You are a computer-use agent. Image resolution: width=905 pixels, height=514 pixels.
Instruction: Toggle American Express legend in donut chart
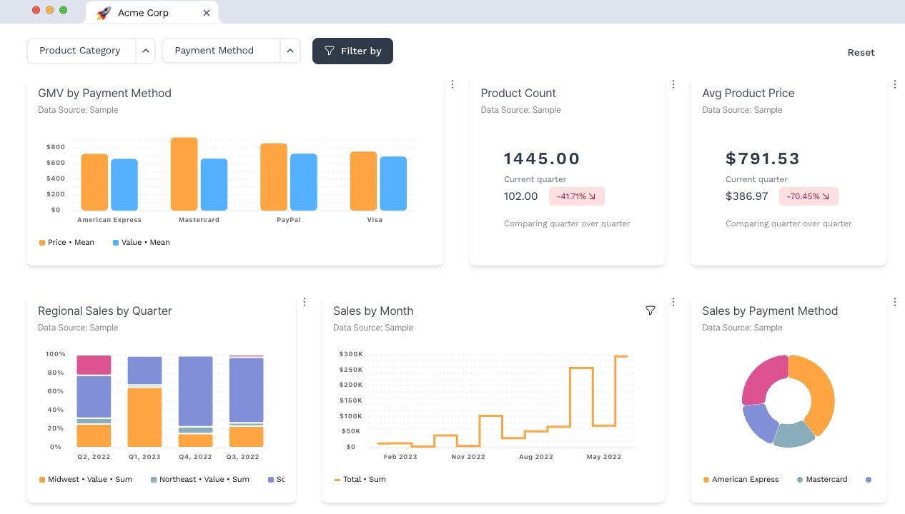coord(741,480)
